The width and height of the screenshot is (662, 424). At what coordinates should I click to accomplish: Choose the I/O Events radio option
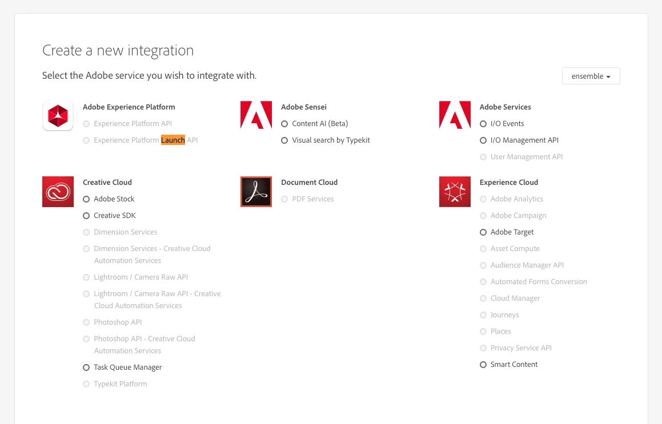483,124
